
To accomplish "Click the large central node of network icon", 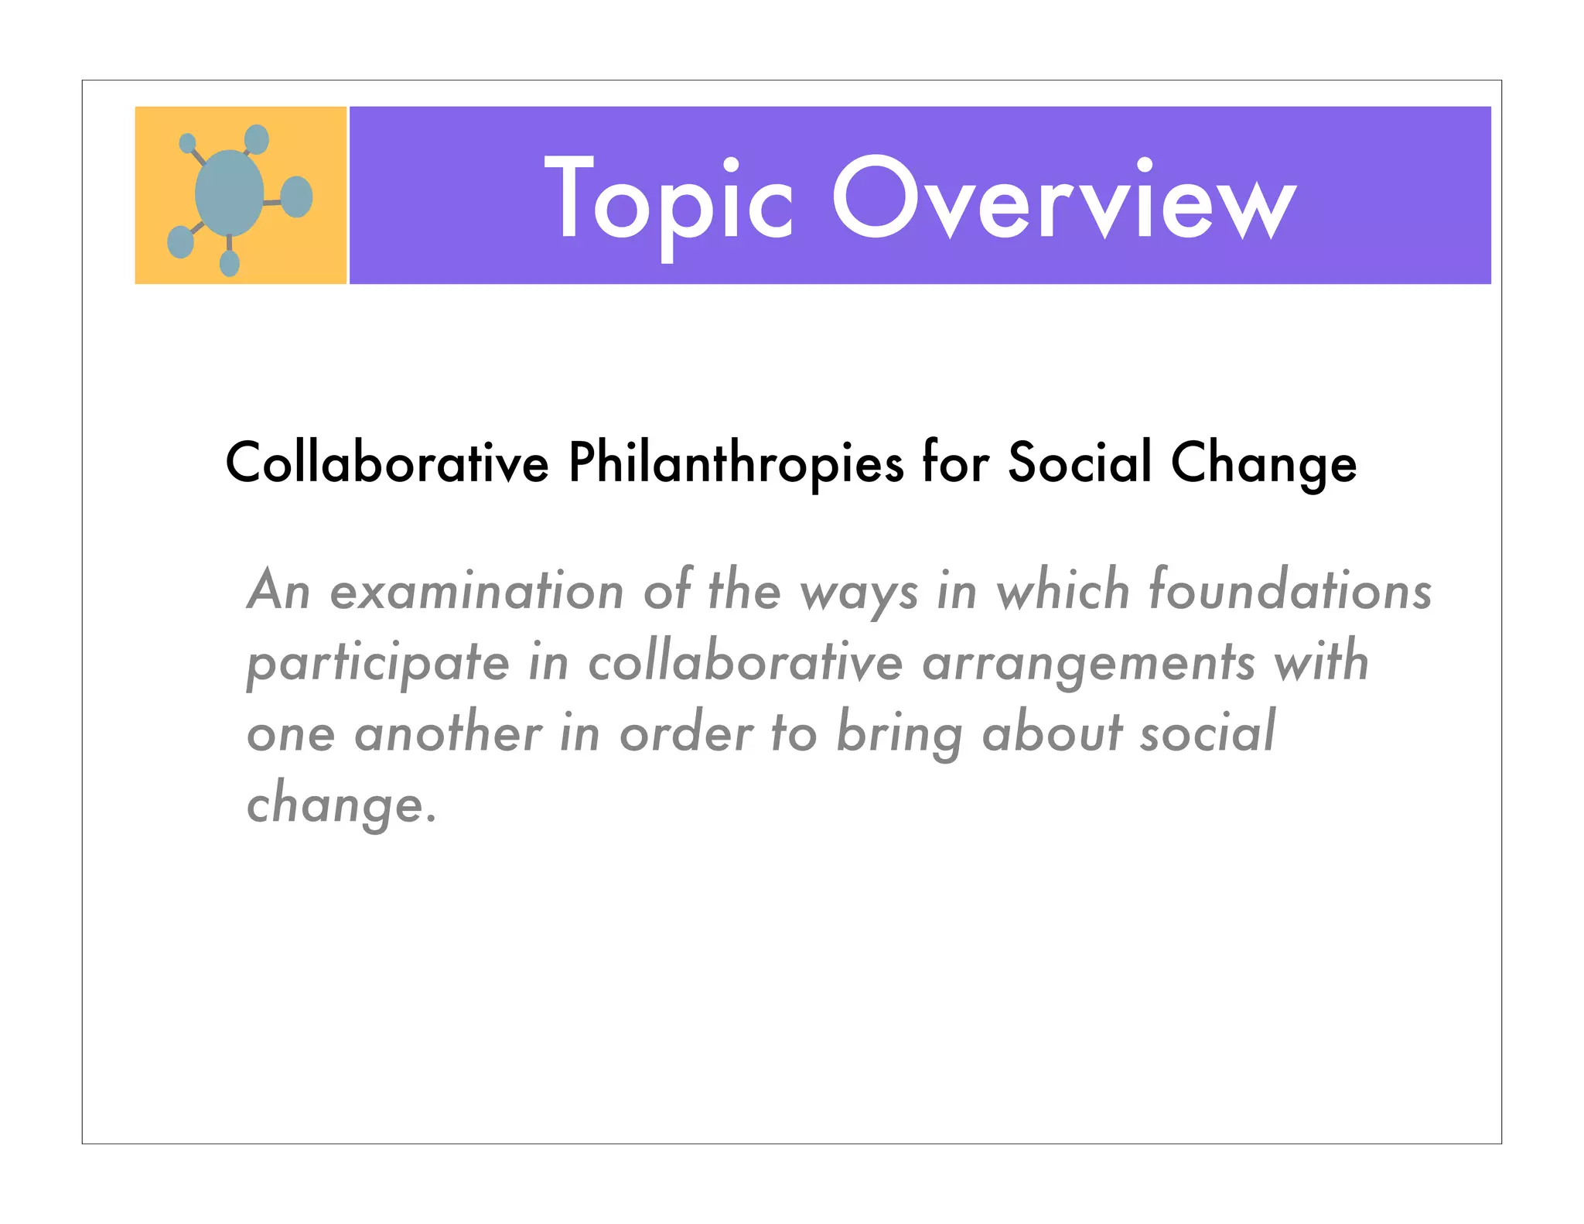I will (229, 193).
